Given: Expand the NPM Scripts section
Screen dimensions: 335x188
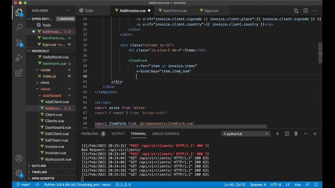Looking at the screenshot, I should [43, 179].
